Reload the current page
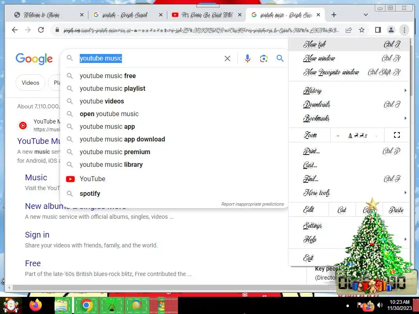Viewport: 419px width, 314px height. [x=41, y=30]
